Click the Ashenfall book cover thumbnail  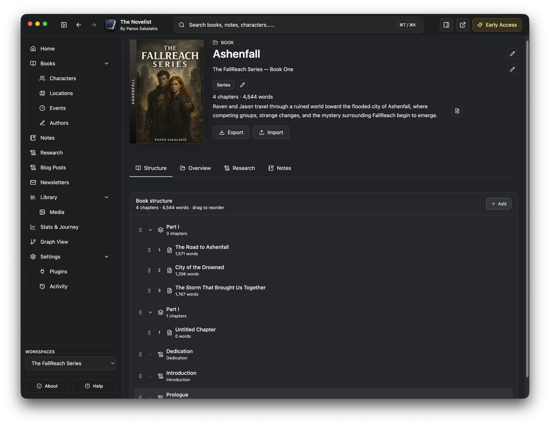pos(167,91)
